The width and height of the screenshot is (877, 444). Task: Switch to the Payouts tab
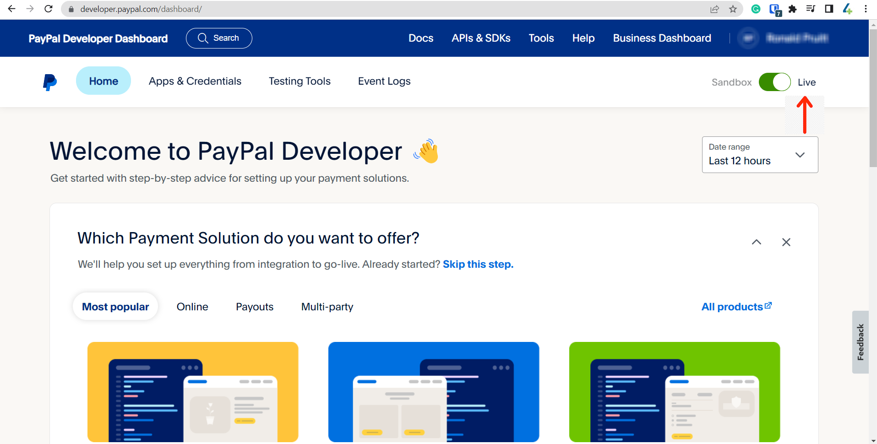[255, 307]
